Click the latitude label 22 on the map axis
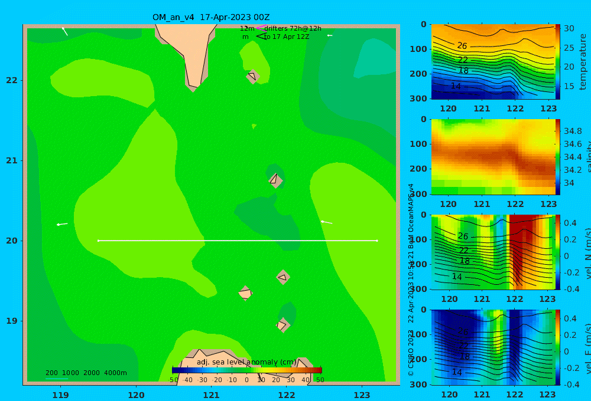This screenshot has height=401, width=591. (x=12, y=80)
